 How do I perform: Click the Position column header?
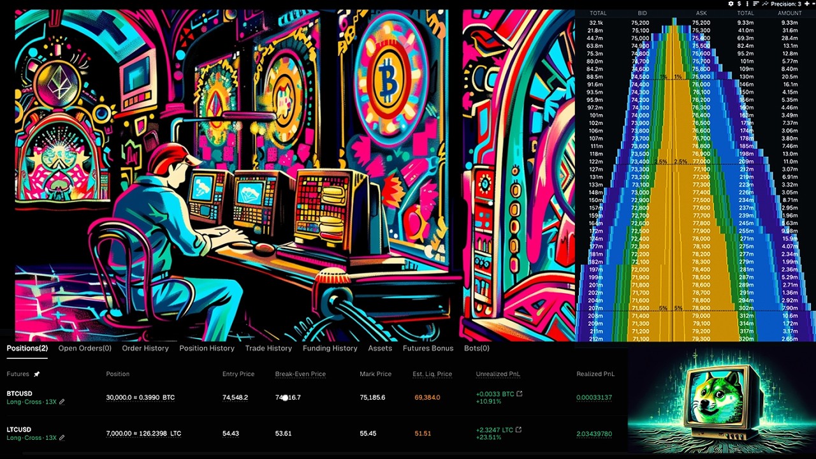118,374
